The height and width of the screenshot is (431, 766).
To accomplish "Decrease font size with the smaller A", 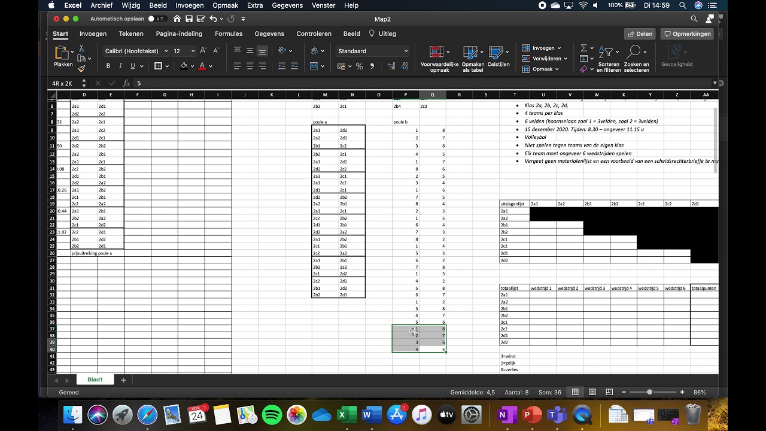I will pyautogui.click(x=216, y=51).
